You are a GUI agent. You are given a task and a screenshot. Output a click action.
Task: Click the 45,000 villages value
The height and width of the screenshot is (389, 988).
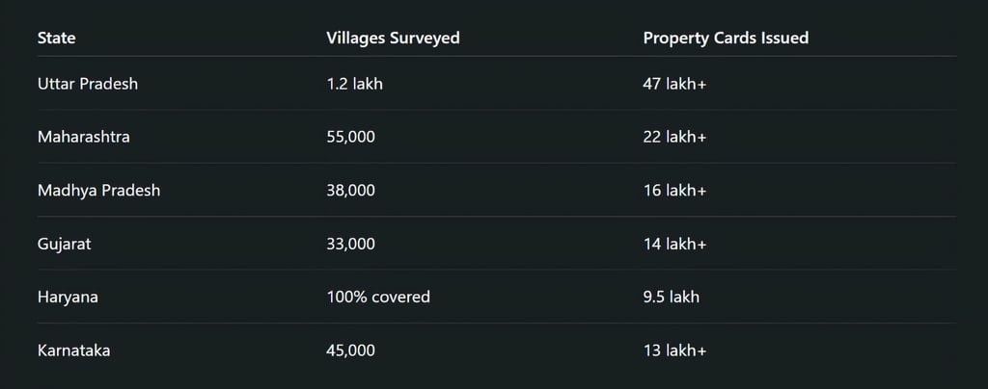(x=351, y=350)
